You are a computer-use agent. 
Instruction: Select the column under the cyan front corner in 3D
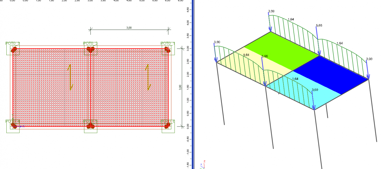(318, 139)
